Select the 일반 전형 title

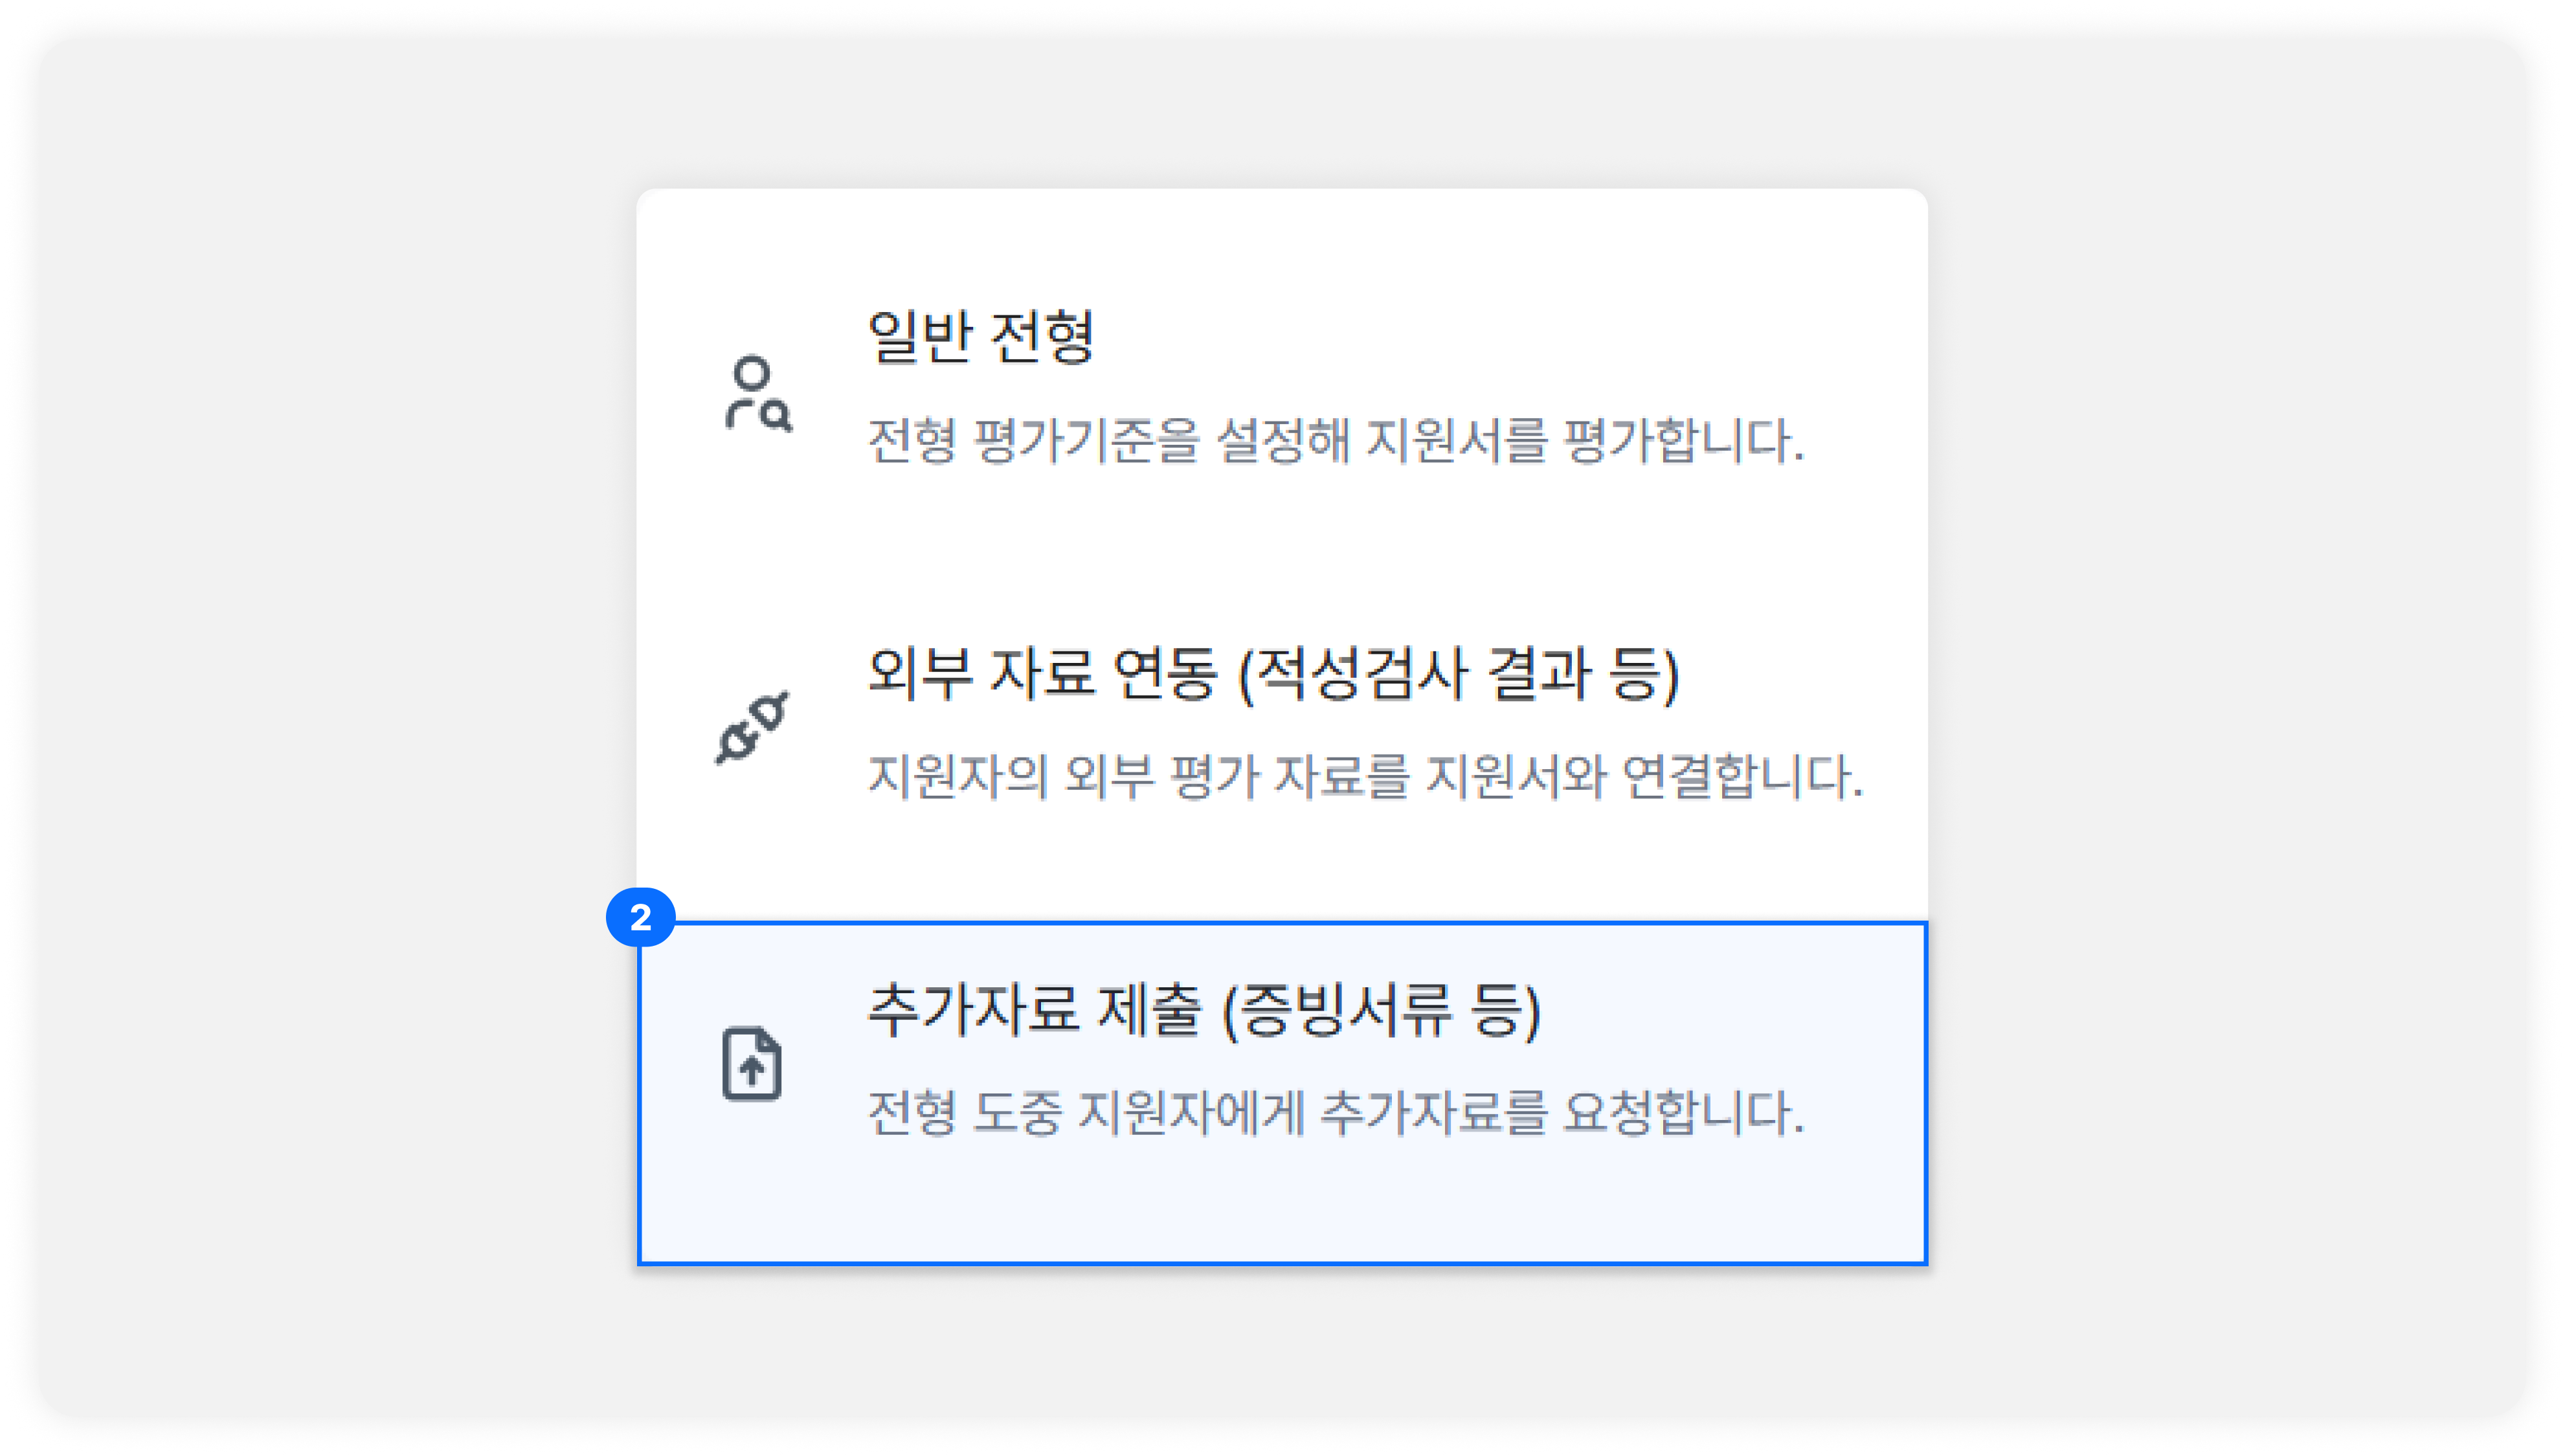click(x=981, y=337)
